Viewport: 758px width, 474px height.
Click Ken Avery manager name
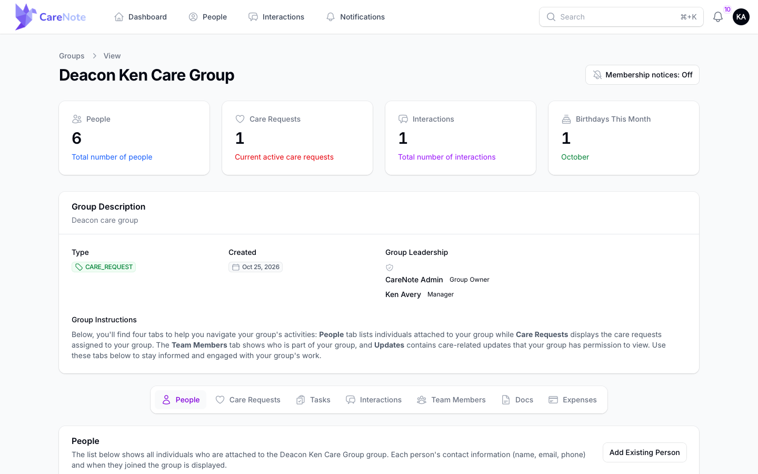point(403,294)
